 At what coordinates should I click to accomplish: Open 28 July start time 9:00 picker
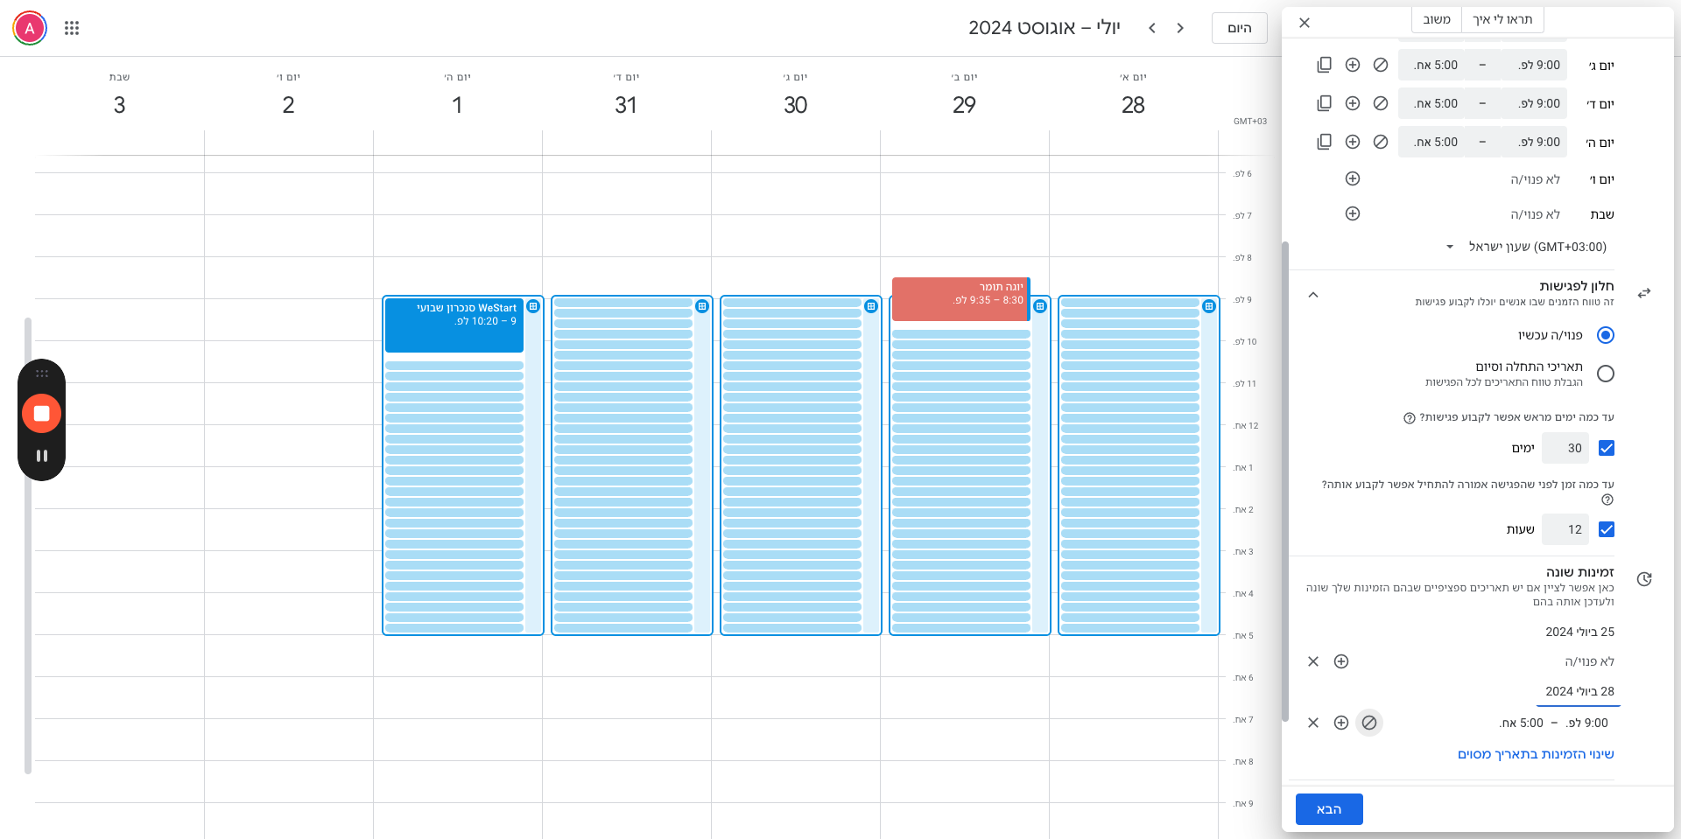click(1587, 723)
